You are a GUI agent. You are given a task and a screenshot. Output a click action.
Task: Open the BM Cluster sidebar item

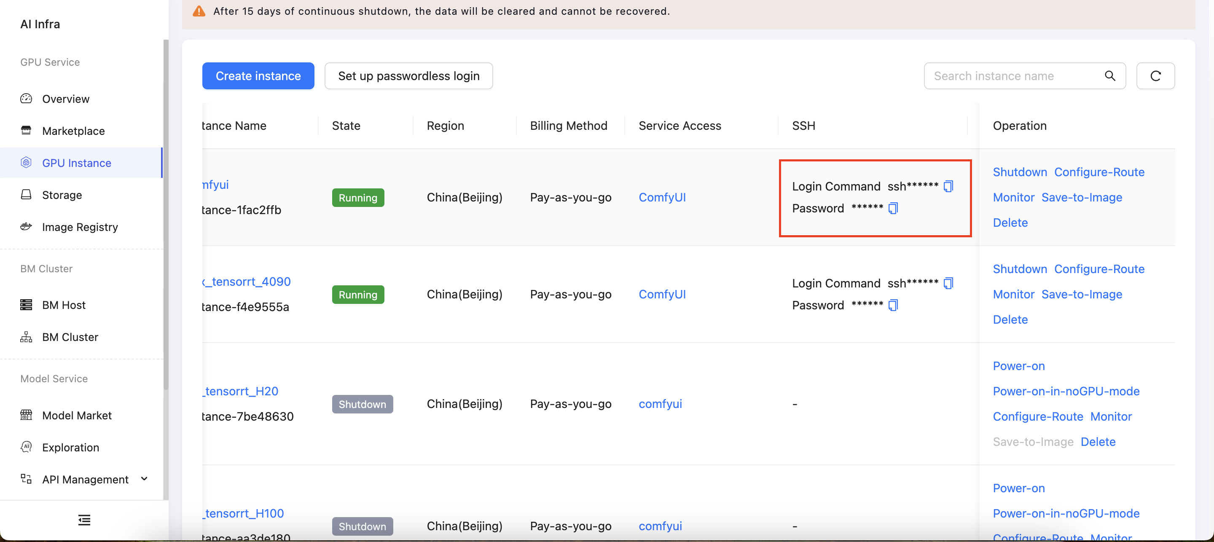70,338
